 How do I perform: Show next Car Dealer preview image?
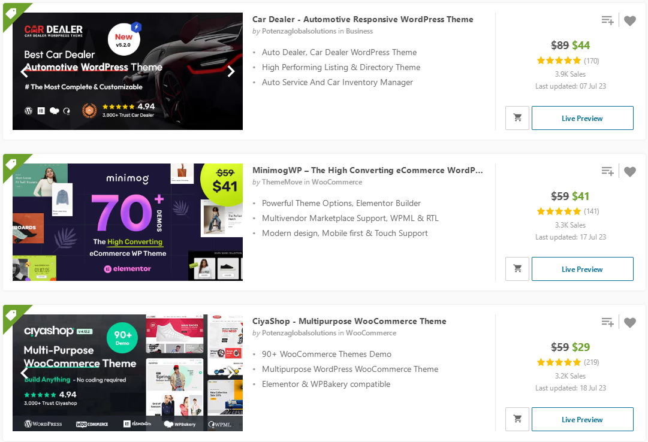231,72
